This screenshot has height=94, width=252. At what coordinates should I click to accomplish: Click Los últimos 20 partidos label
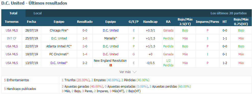tap(228, 13)
